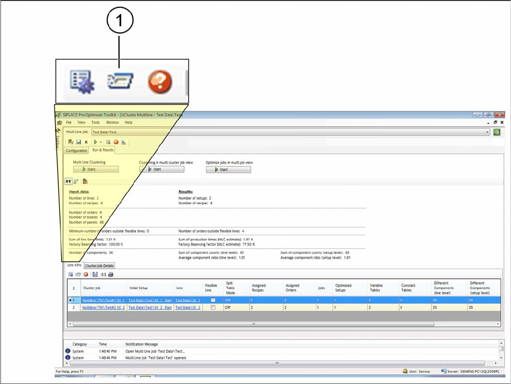511x384 pixels.
Task: Click the Initial Setup column header
Action: click(x=150, y=288)
